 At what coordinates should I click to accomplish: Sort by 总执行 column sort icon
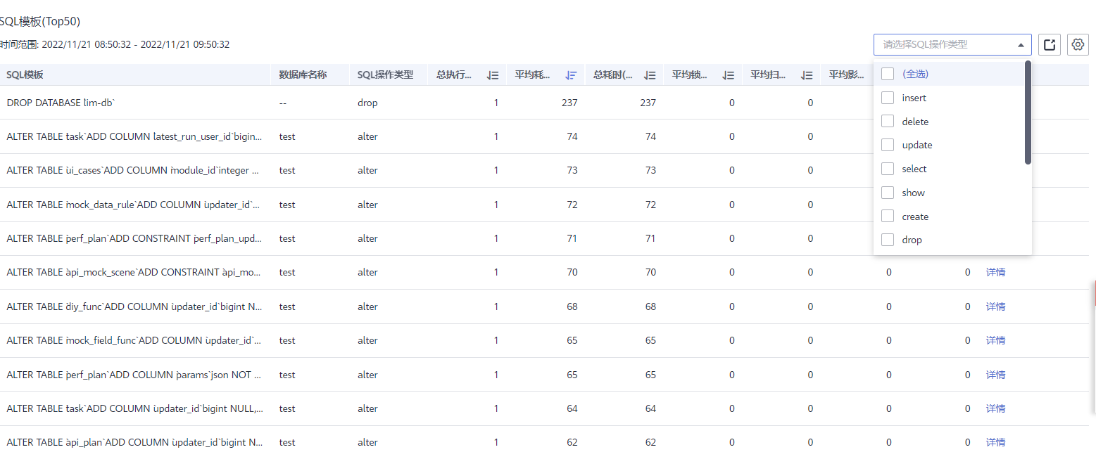[493, 75]
